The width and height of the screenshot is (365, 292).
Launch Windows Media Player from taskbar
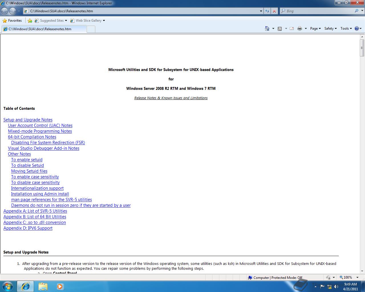pos(60,286)
